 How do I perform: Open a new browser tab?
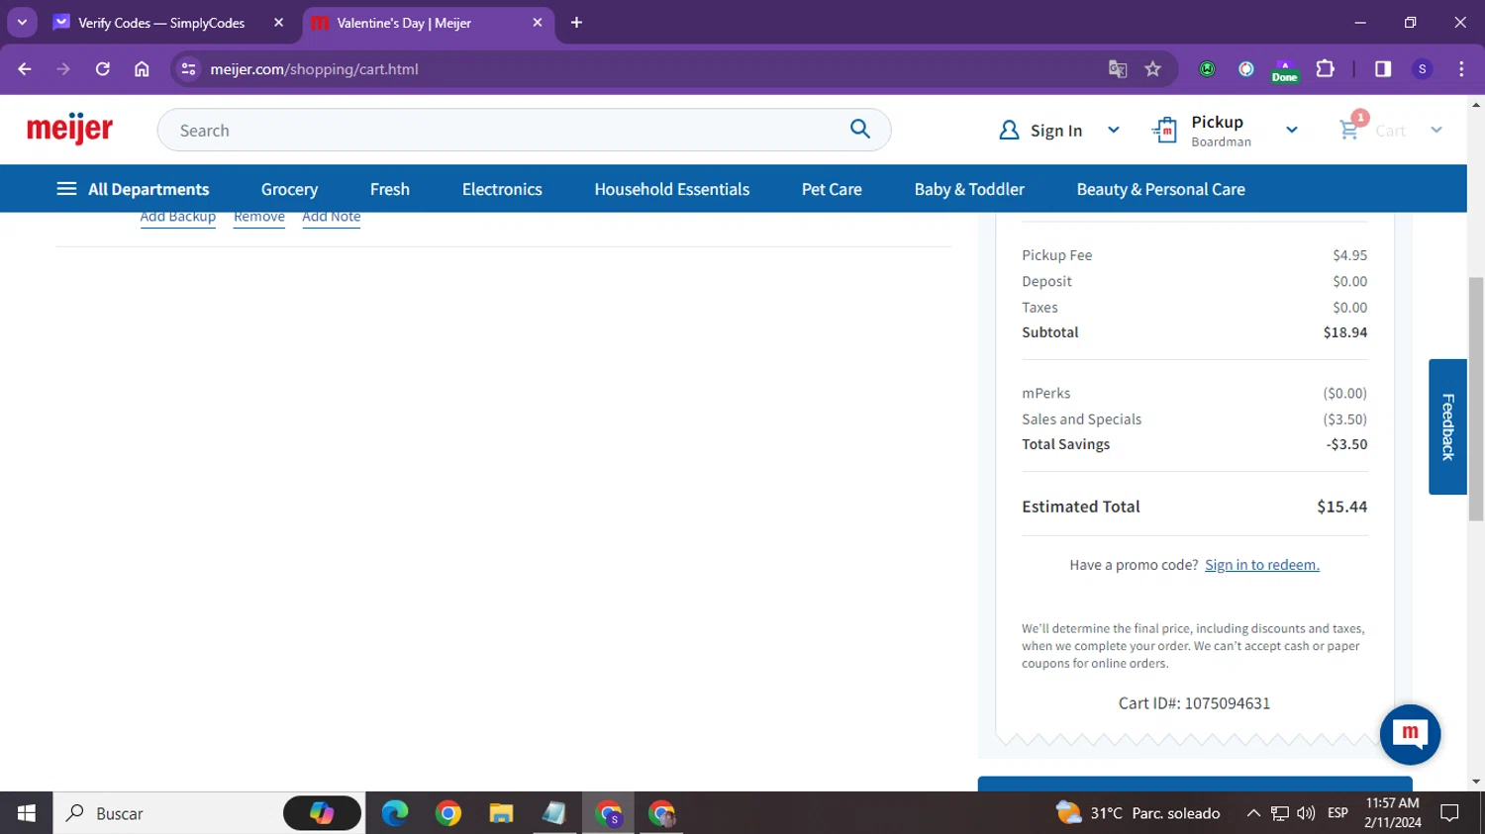pyautogui.click(x=576, y=23)
